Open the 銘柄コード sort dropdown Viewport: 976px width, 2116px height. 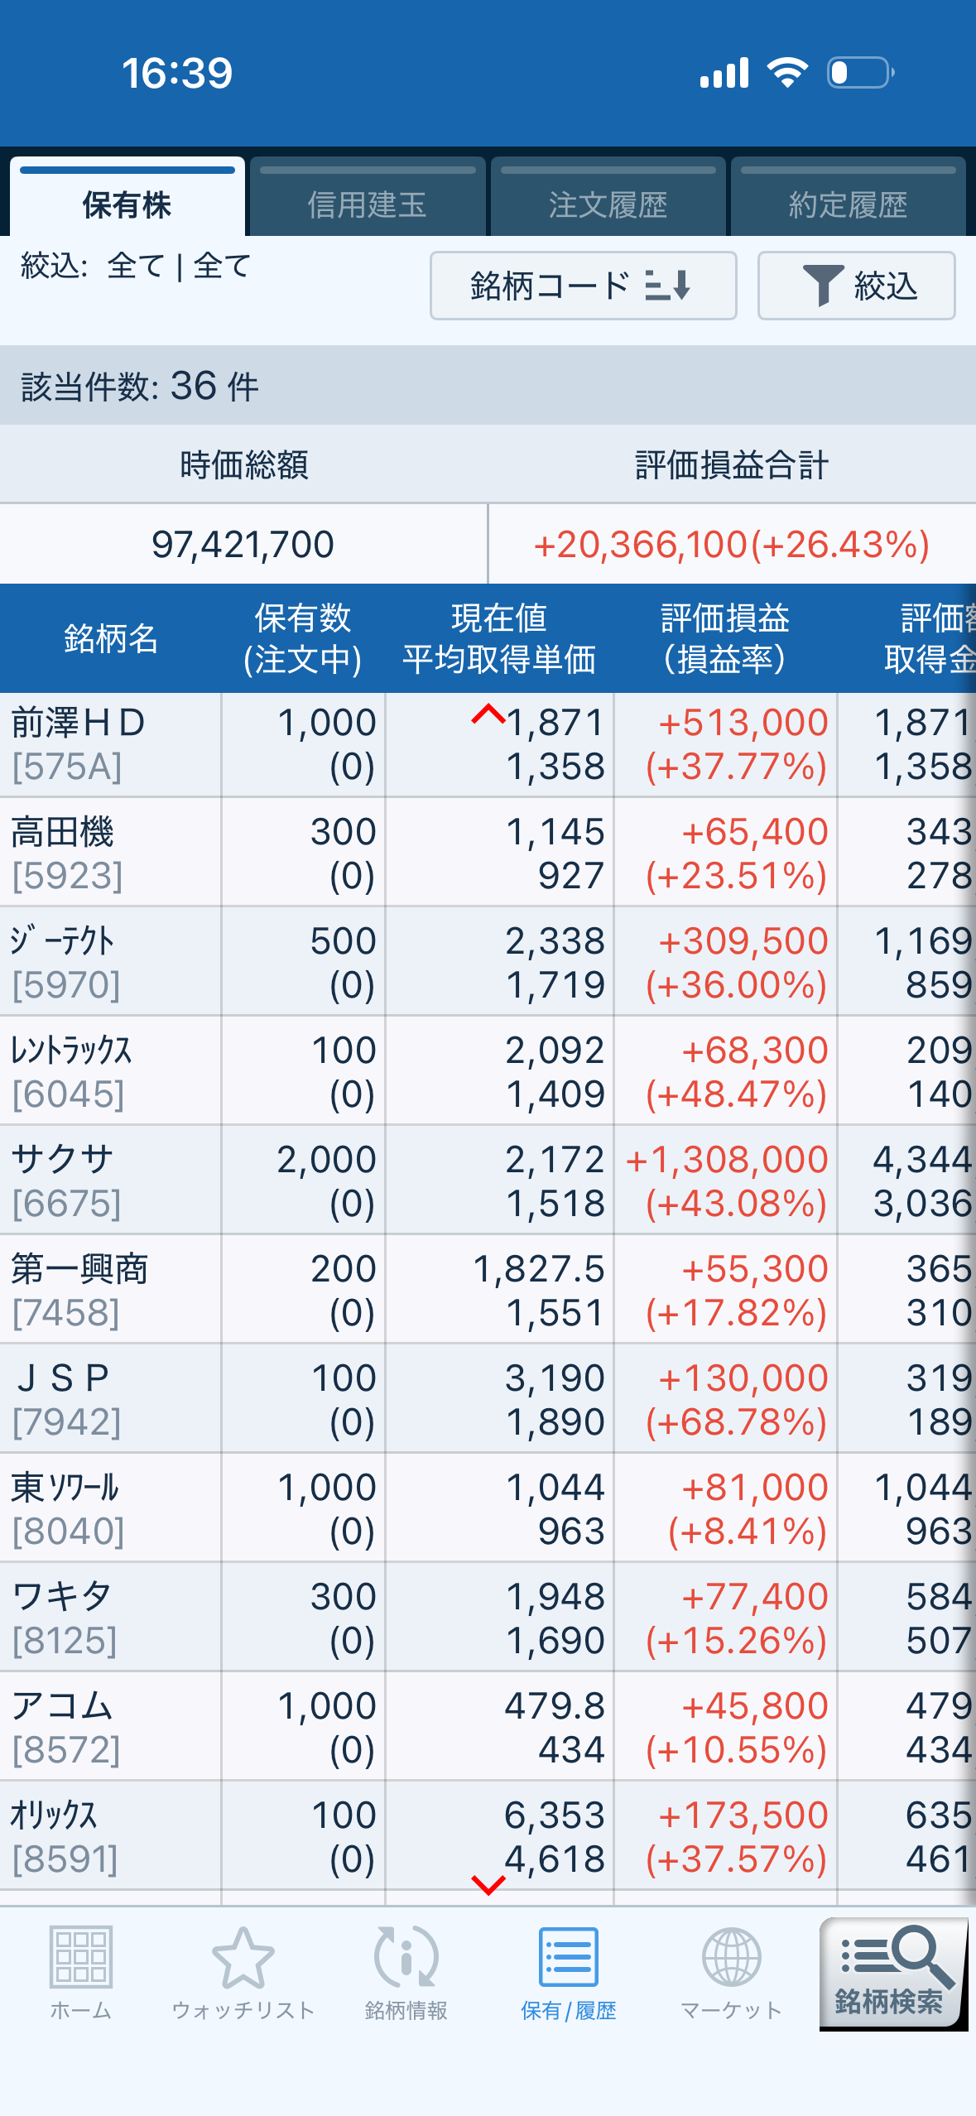pyautogui.click(x=583, y=286)
